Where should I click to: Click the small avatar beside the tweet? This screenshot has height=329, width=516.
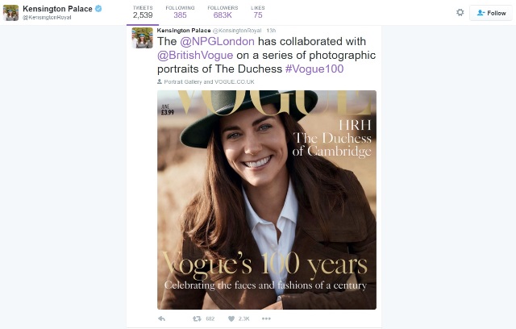[x=144, y=37]
